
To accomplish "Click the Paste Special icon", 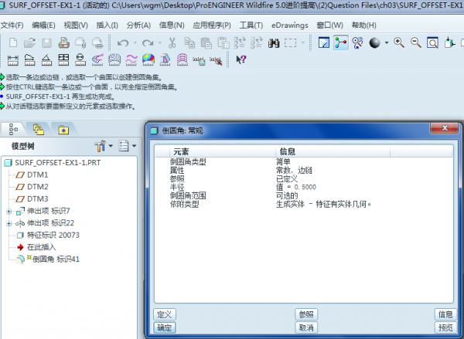I will [223, 42].
